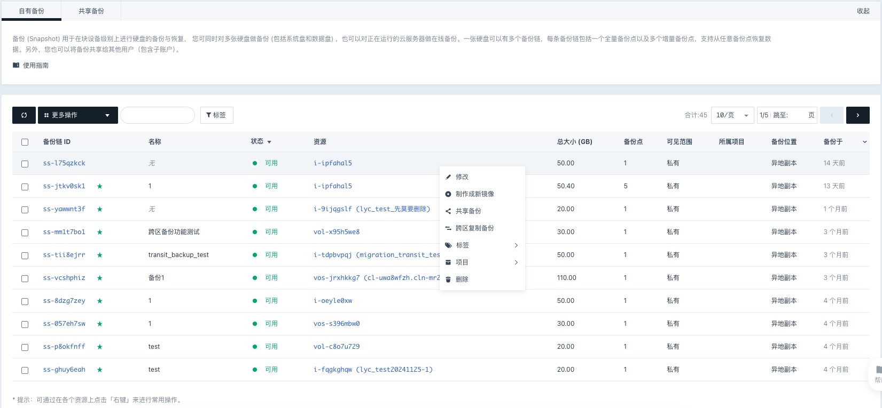Open backup chain link ss-mm1t7bo1
882x408 pixels.
click(x=64, y=232)
